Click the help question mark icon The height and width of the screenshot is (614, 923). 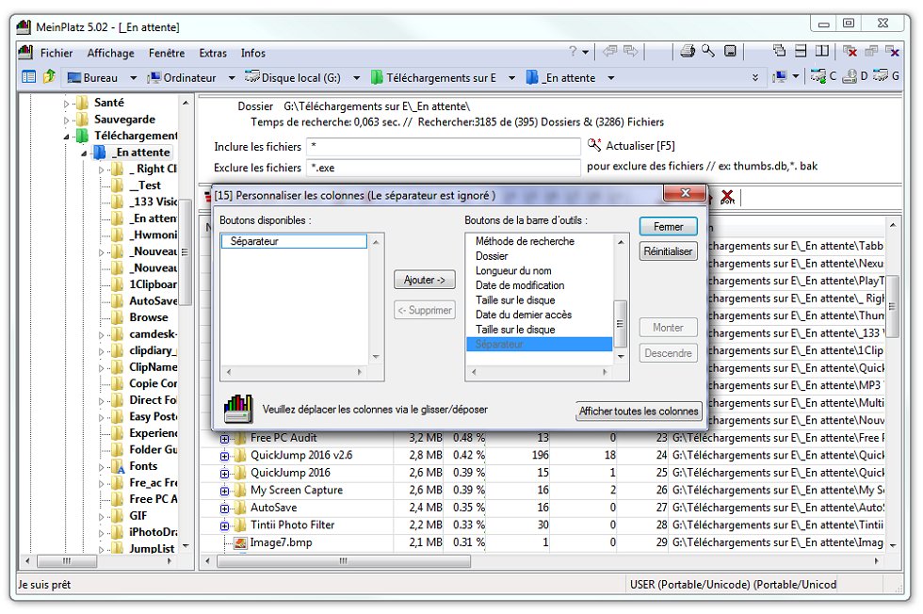point(573,52)
